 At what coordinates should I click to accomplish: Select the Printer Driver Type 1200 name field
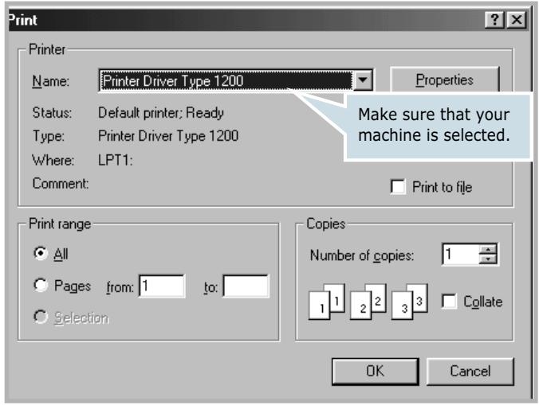(x=226, y=81)
